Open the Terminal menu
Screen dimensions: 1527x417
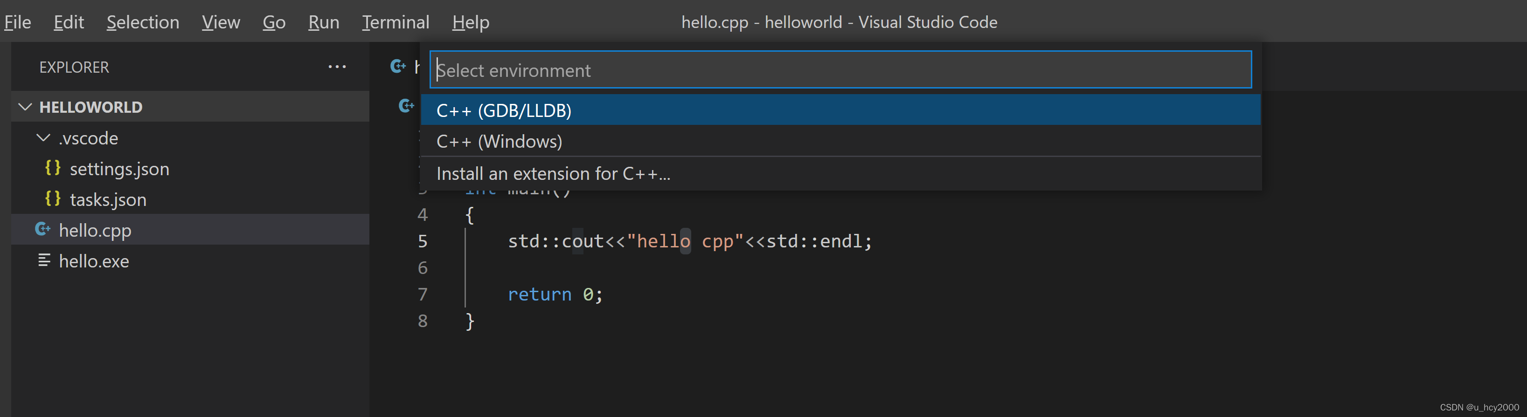click(x=396, y=22)
